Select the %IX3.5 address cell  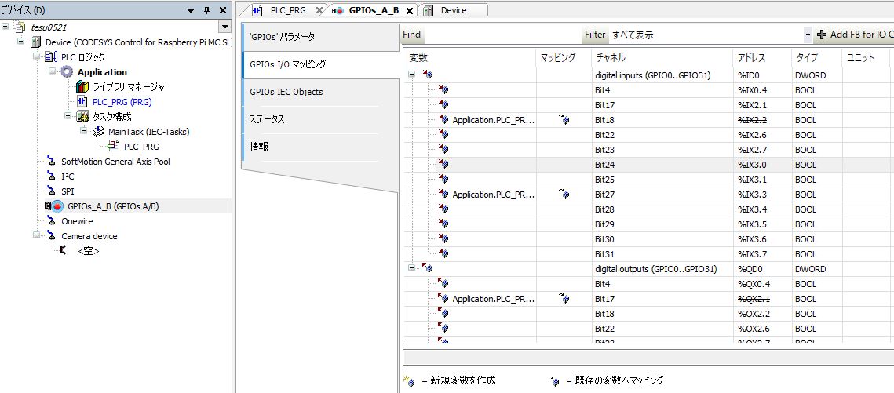coord(761,224)
